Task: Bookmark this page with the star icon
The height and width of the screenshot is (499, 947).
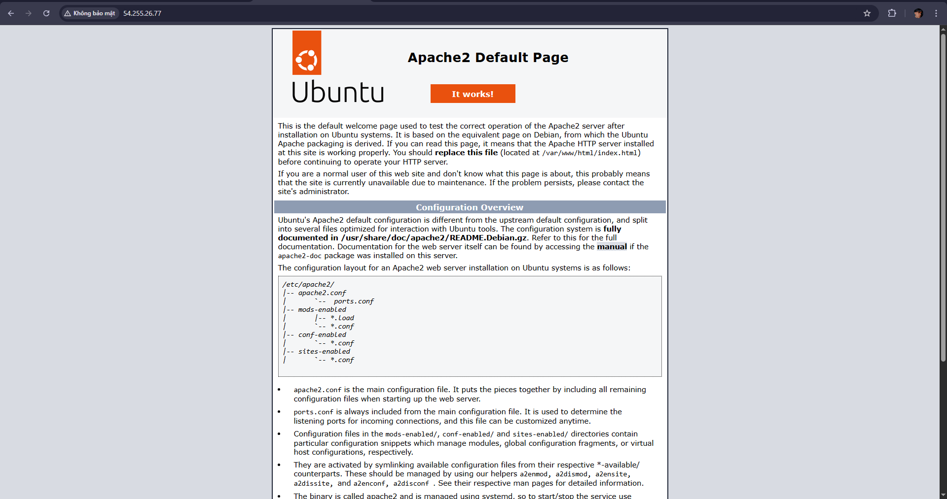Action: point(867,13)
